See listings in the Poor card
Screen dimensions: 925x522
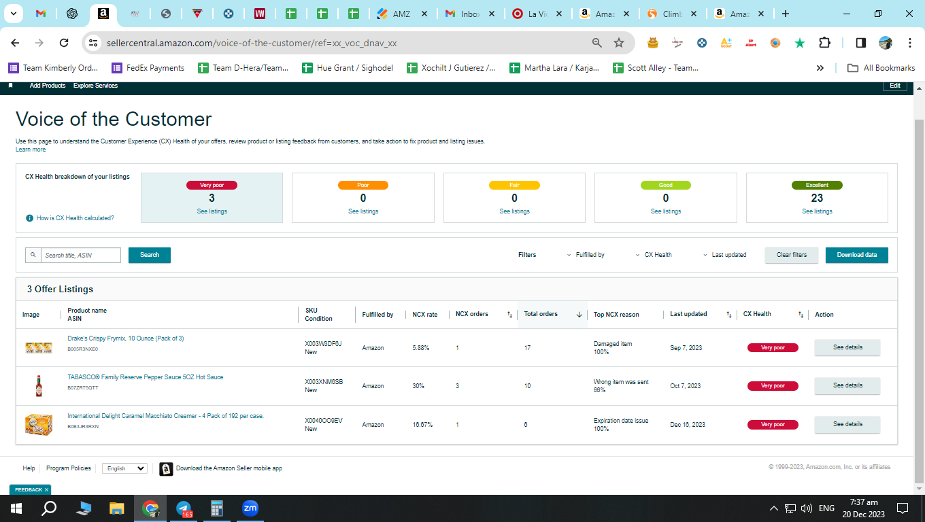click(x=363, y=211)
